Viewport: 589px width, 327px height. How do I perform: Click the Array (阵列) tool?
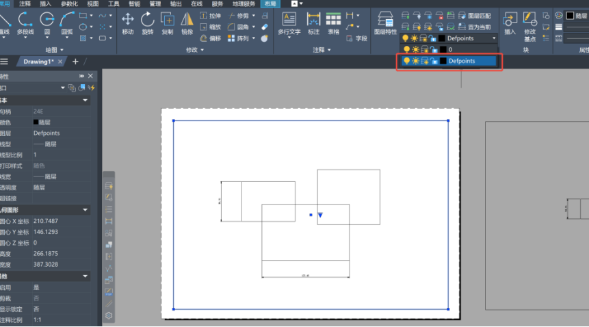239,38
